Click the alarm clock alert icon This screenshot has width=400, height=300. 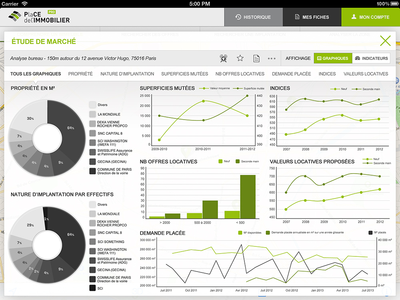pos(224,58)
